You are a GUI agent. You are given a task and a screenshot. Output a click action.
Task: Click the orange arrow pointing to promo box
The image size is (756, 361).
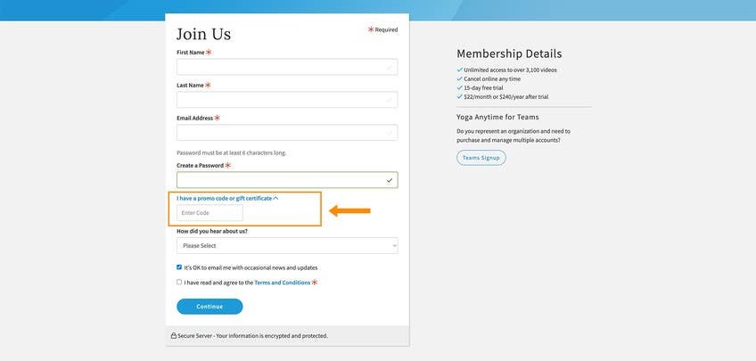click(x=350, y=210)
